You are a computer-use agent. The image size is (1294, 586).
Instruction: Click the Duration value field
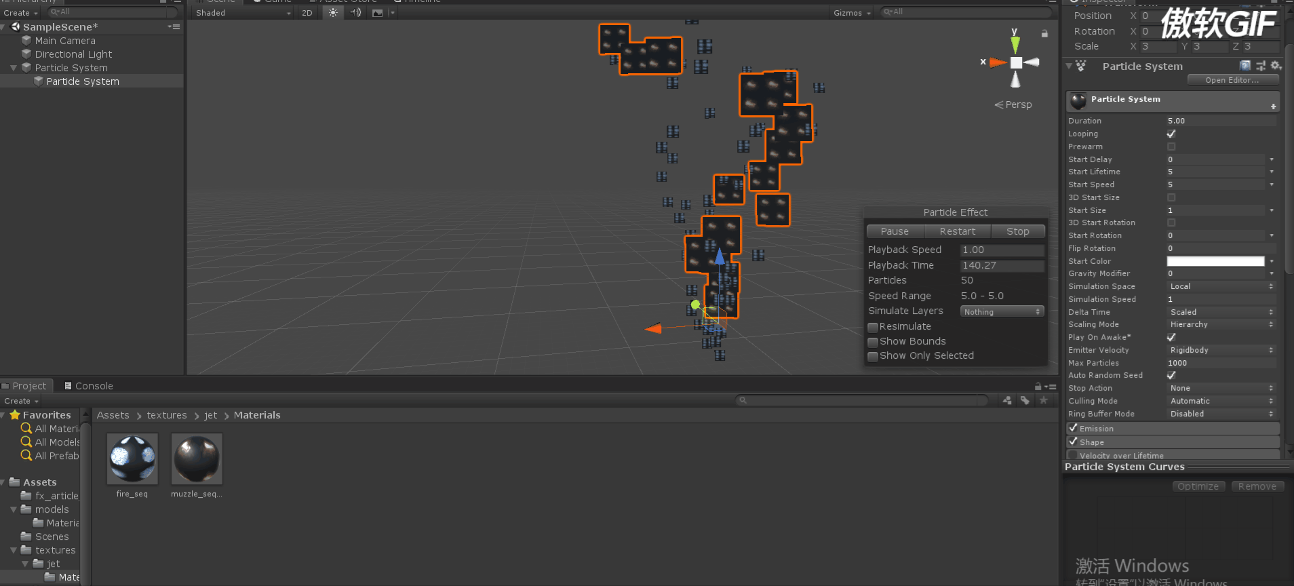[x=1221, y=121]
